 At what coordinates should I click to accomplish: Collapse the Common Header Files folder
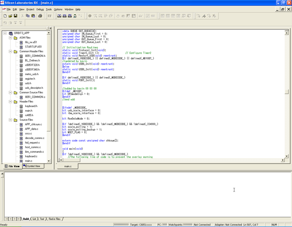tap(10, 51)
